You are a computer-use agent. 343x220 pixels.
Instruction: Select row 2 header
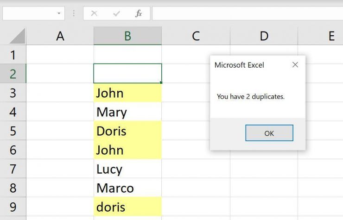click(x=13, y=74)
